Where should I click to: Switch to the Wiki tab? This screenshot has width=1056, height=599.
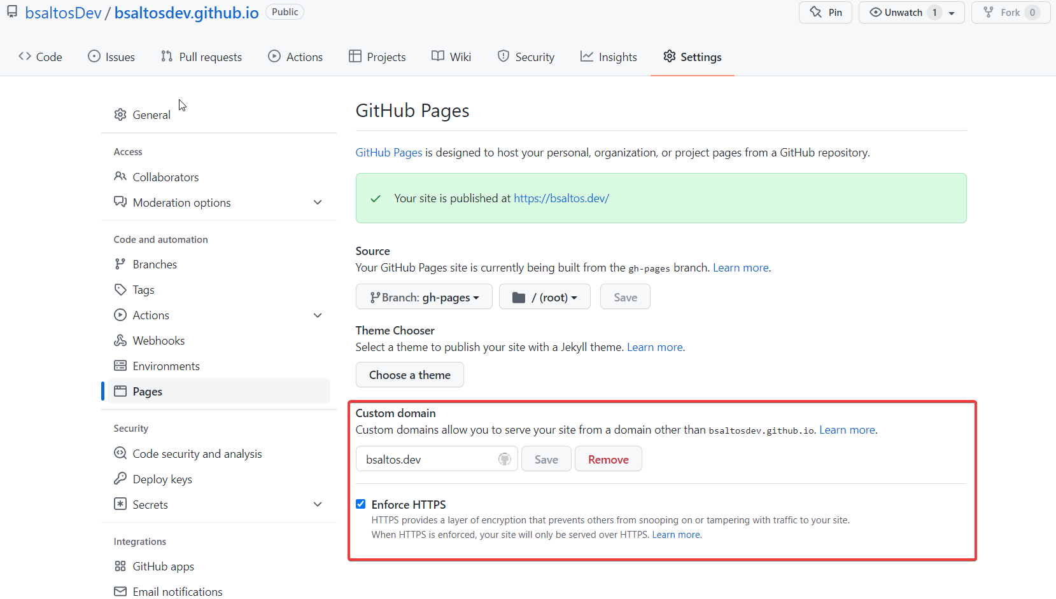[451, 57]
